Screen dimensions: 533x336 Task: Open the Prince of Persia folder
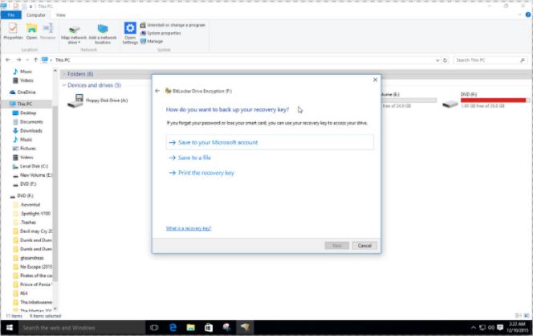click(32, 285)
